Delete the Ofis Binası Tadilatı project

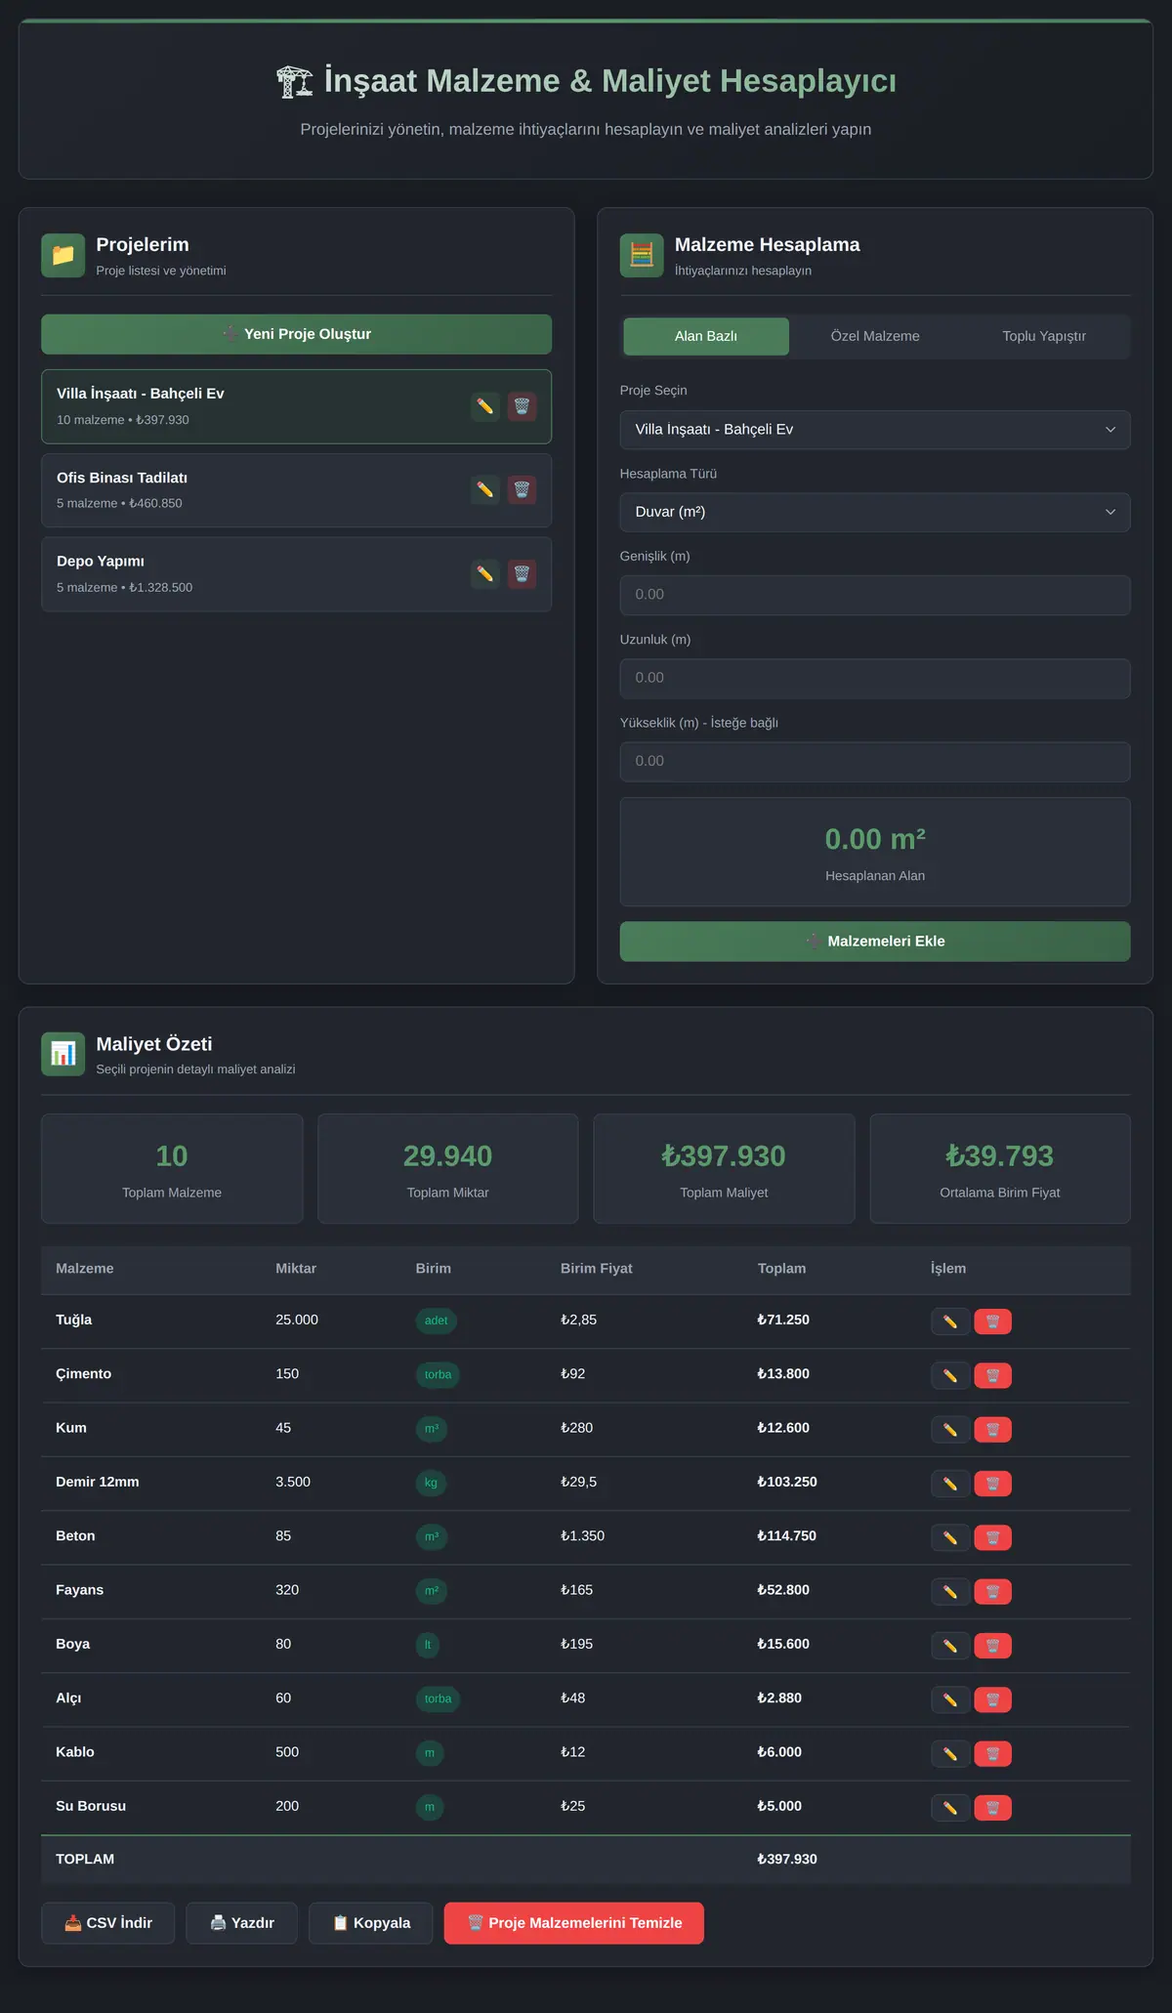pos(522,489)
